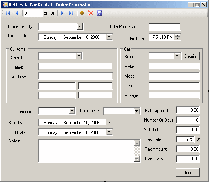Screen dimensions: 209x182
Task: Minimize the Order Processing window
Action: tap(191, 5)
